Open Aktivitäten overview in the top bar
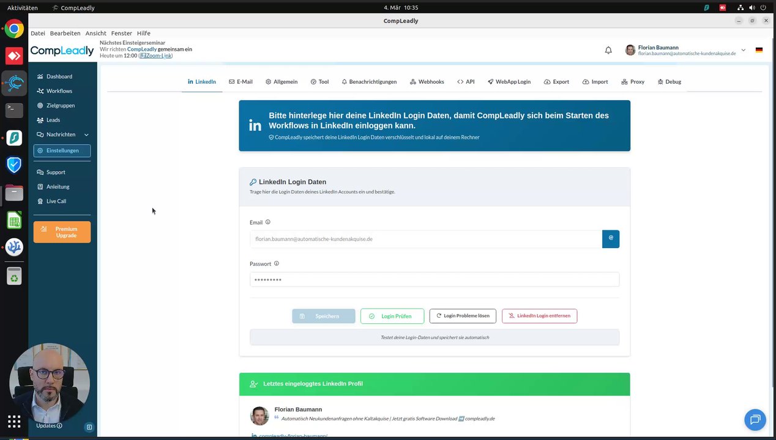The width and height of the screenshot is (776, 440). [x=22, y=8]
